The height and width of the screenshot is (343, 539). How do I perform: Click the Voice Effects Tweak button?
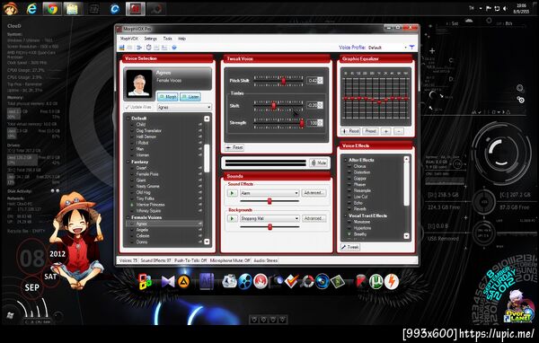350,247
